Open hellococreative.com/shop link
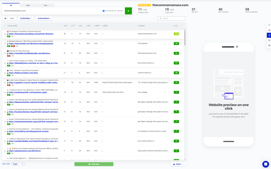This screenshot has width=271, height=169. point(23,73)
